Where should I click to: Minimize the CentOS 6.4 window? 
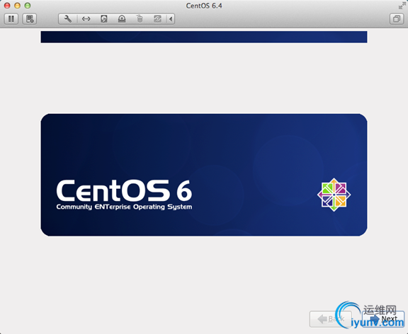(18, 6)
